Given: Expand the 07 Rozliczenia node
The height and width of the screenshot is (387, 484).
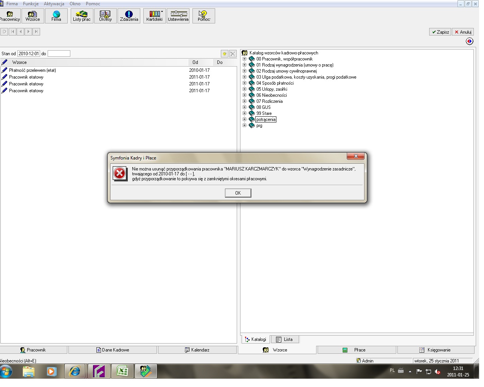Looking at the screenshot, I should pyautogui.click(x=244, y=101).
